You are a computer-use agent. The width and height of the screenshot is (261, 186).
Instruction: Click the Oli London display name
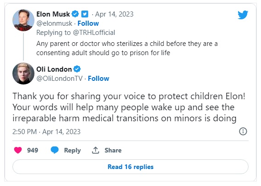[54, 69]
